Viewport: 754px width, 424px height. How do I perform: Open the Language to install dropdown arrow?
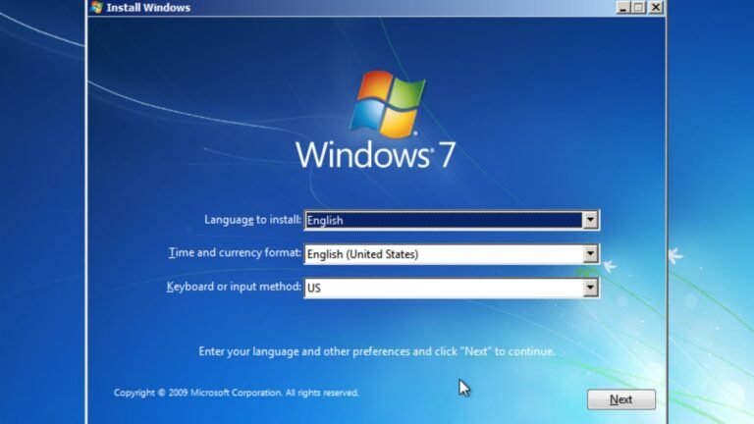click(x=590, y=220)
